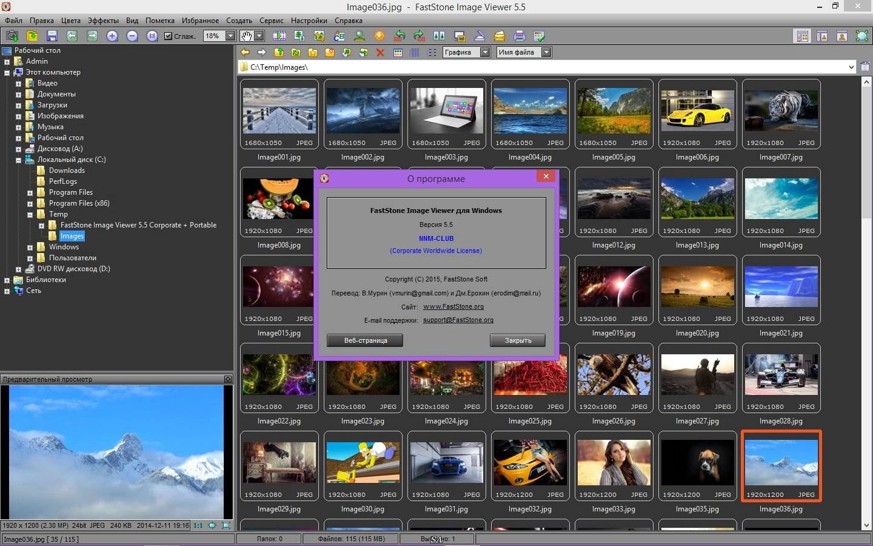
Task: Switch to list view icon
Action: click(432, 52)
